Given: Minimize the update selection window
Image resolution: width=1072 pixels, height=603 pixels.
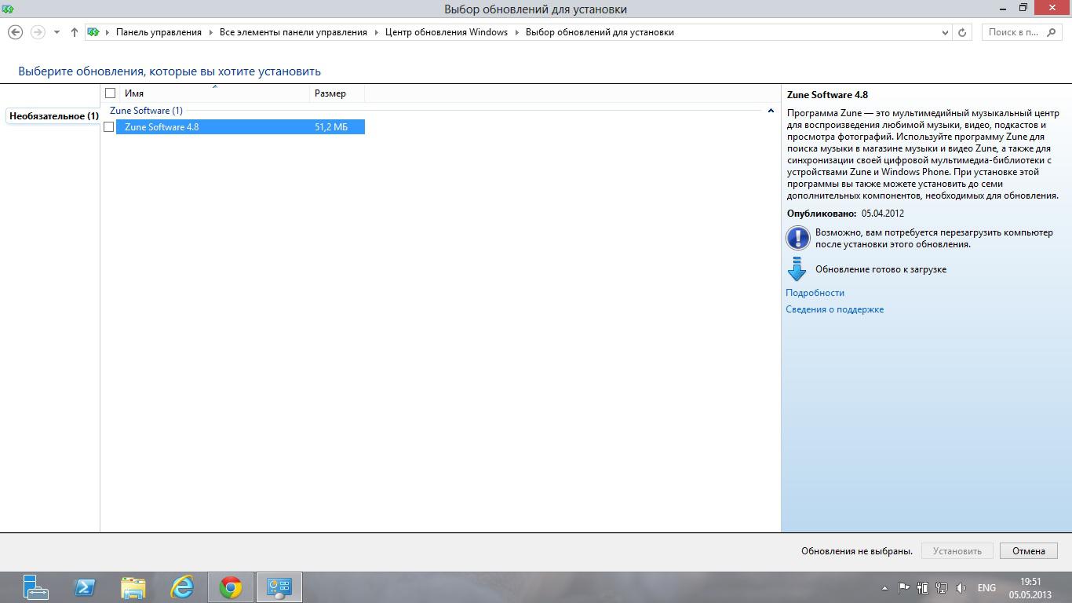Looking at the screenshot, I should (x=1003, y=8).
